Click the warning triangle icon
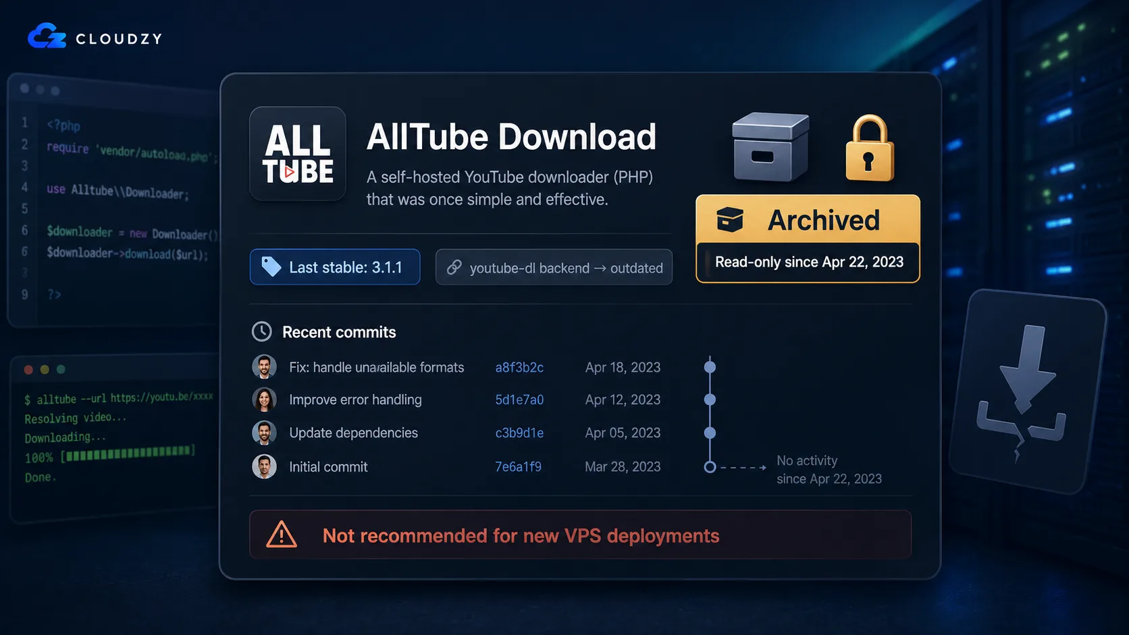This screenshot has width=1129, height=635. point(282,534)
